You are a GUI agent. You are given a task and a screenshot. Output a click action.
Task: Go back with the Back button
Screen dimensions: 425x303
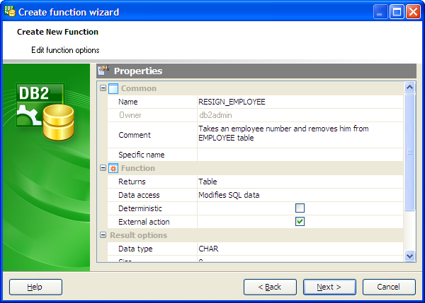[270, 287]
